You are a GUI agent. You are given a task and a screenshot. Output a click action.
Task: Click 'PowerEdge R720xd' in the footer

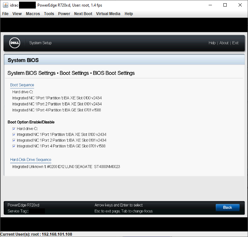(x=23, y=205)
